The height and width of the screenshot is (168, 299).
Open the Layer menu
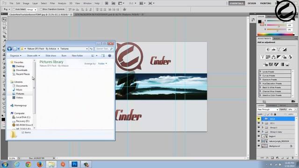(35, 3)
